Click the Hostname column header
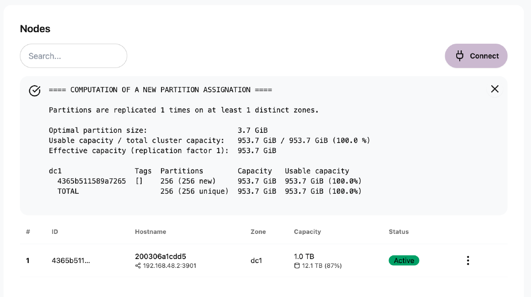The width and height of the screenshot is (531, 297). [x=150, y=232]
